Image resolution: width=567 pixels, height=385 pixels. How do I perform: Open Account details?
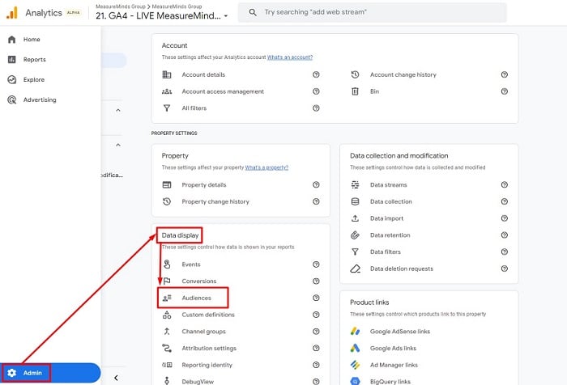click(203, 74)
